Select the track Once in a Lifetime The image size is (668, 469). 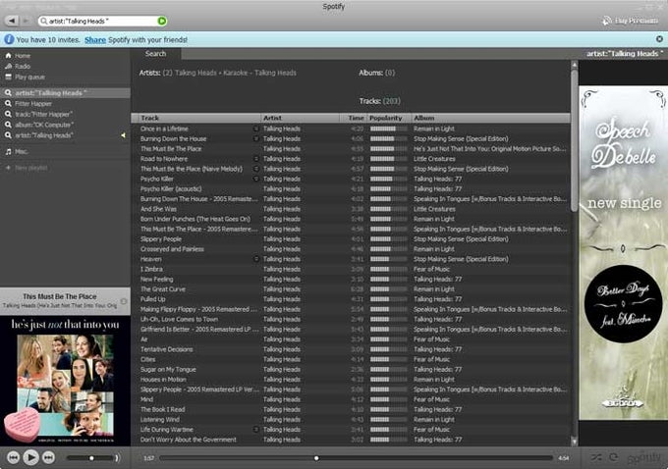coord(164,129)
